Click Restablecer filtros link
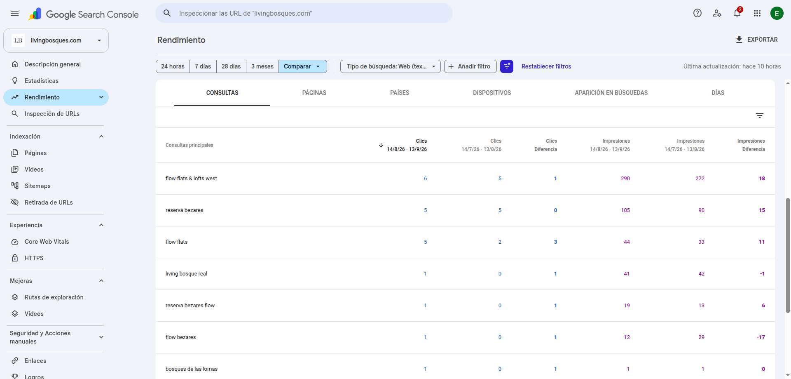Viewport: 791px width, 379px height. [546, 66]
